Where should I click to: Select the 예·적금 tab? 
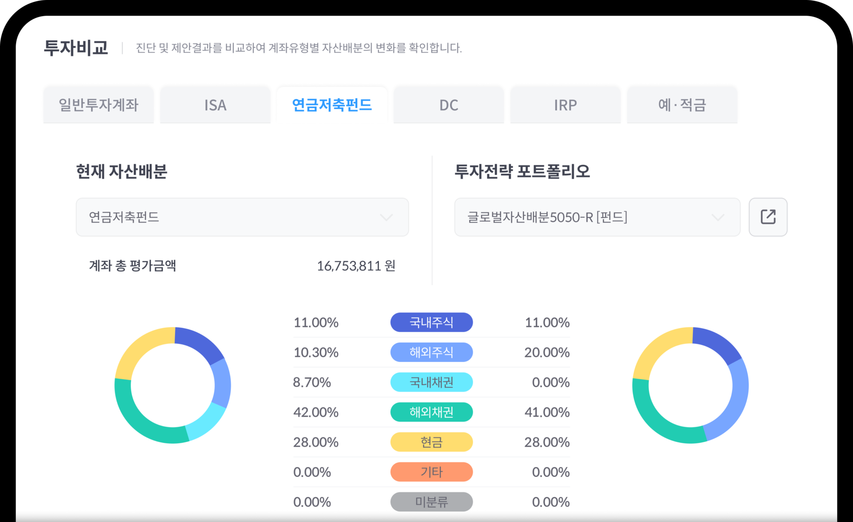[682, 105]
